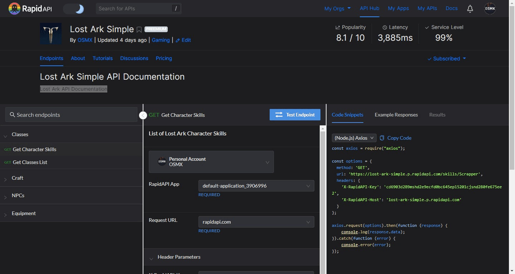The height and width of the screenshot is (274, 515).
Task: Open RapidAPI App default-application dropdown
Action: [x=256, y=186]
